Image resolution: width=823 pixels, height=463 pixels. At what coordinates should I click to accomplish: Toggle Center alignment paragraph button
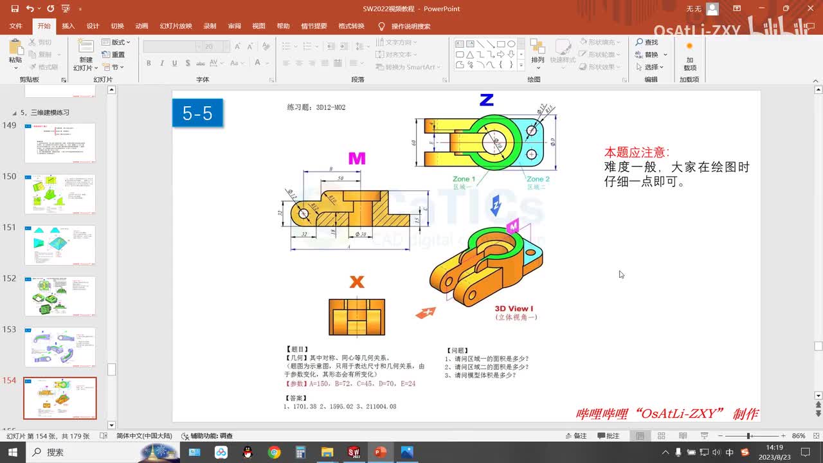pos(300,63)
